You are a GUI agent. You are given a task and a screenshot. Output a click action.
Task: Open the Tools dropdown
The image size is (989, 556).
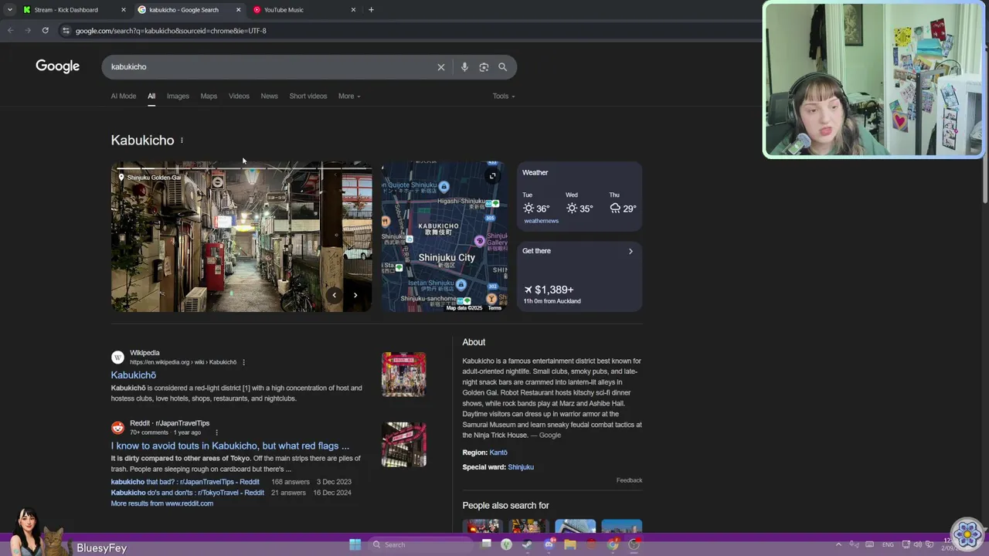pos(504,97)
